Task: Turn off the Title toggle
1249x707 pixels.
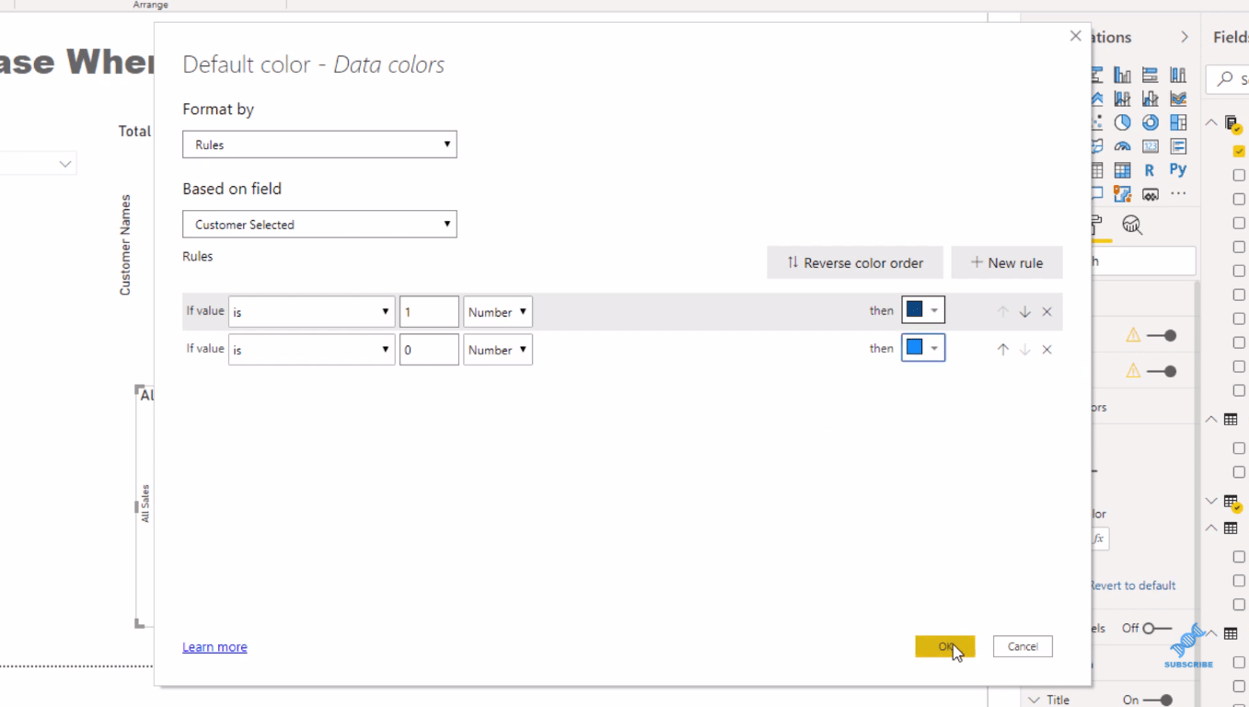Action: [x=1159, y=700]
